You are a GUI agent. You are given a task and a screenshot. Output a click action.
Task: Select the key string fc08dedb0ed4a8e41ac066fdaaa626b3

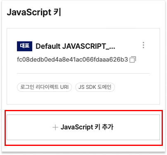[x=72, y=60]
